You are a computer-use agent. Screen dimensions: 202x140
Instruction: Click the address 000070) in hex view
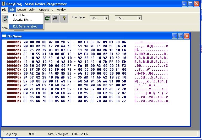coord(14,70)
